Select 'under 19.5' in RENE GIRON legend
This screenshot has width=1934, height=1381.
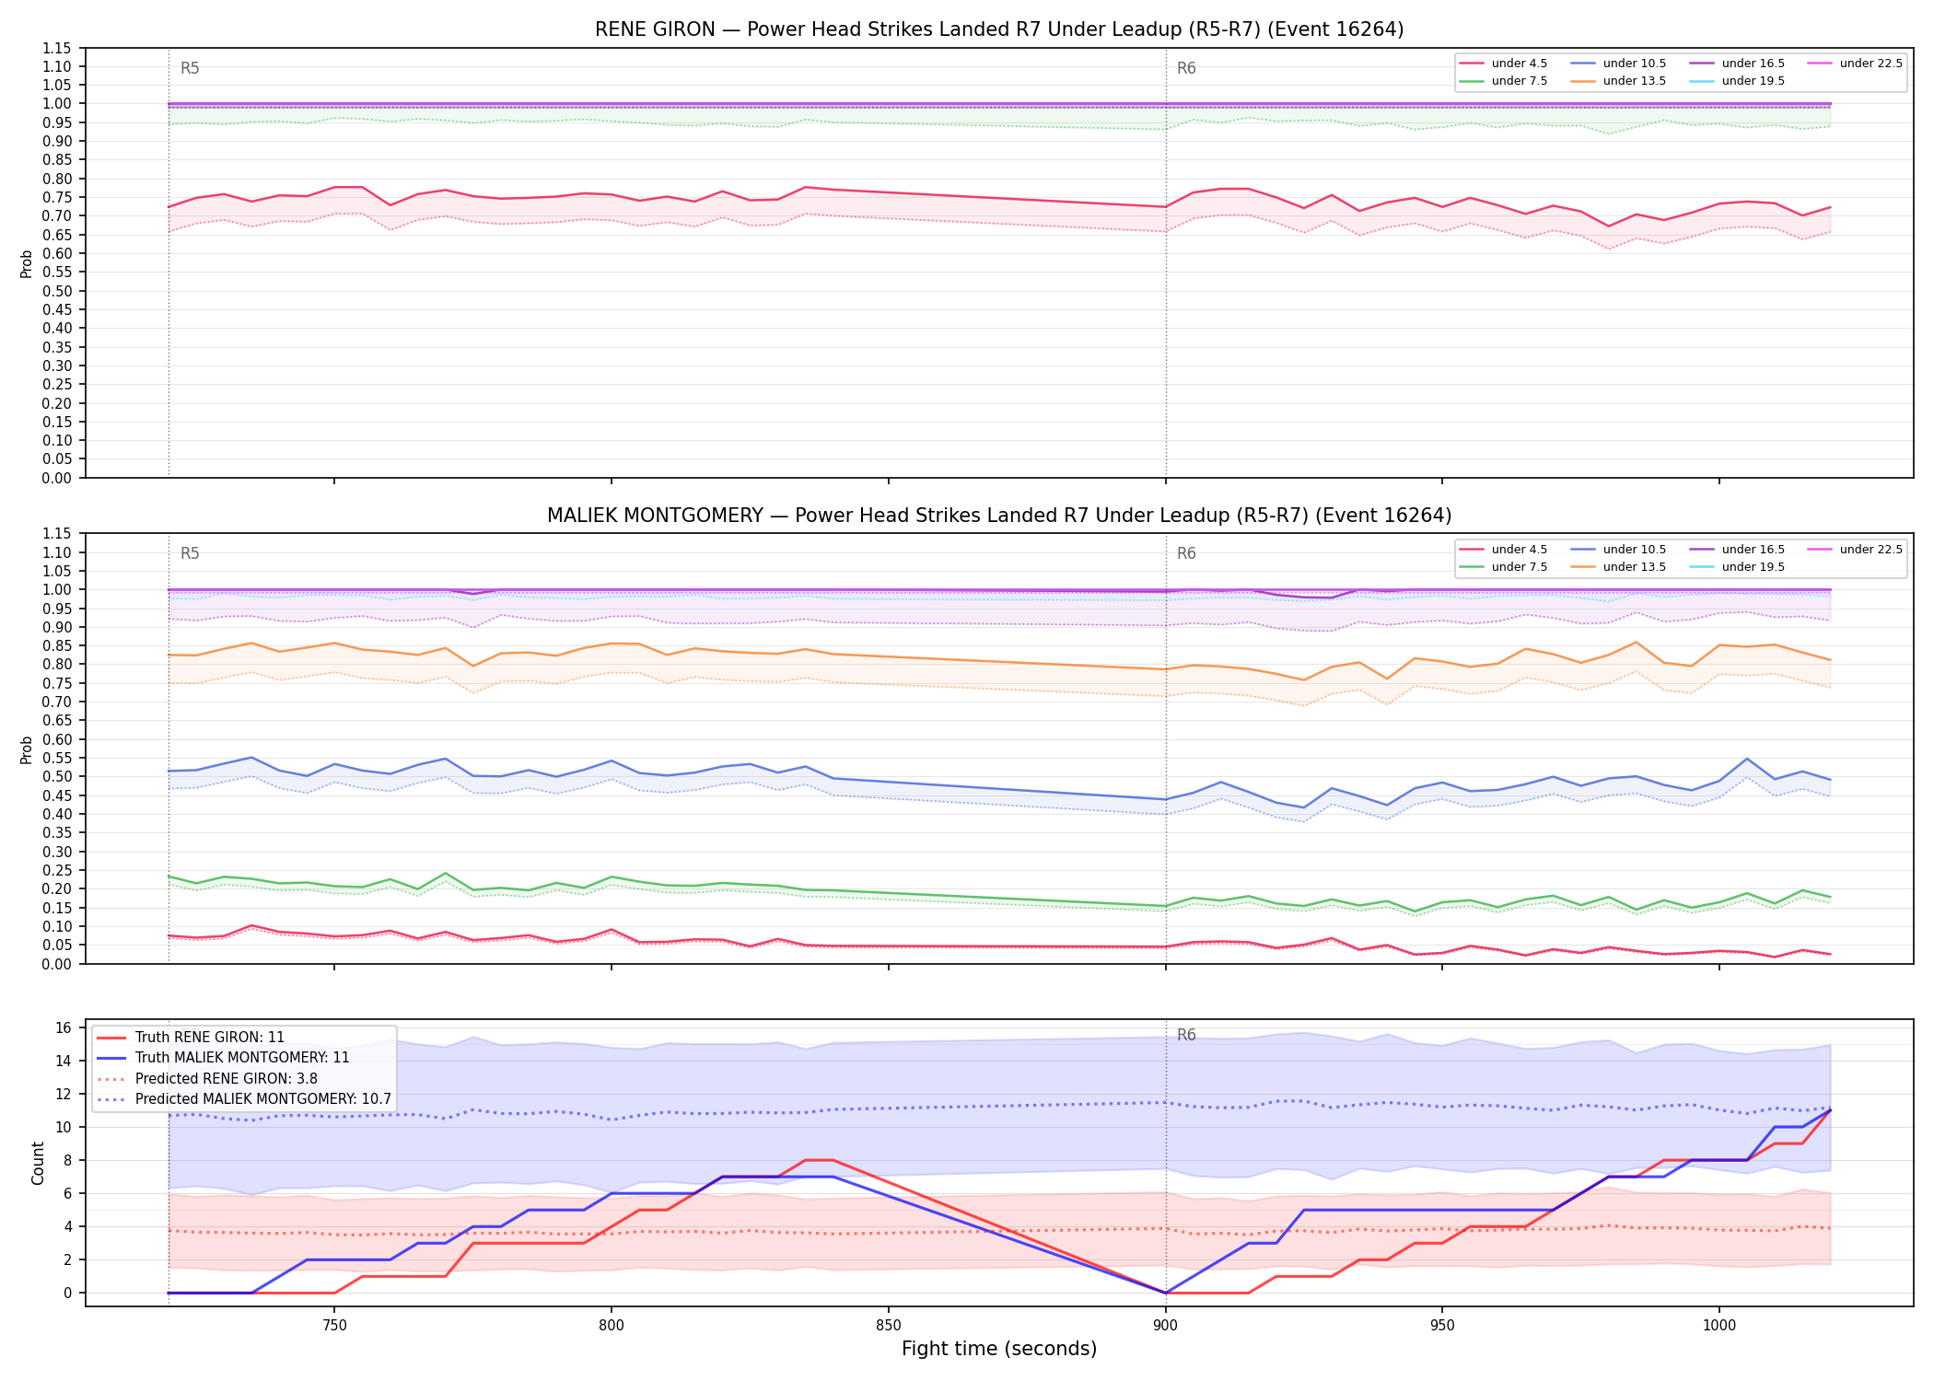1737,81
